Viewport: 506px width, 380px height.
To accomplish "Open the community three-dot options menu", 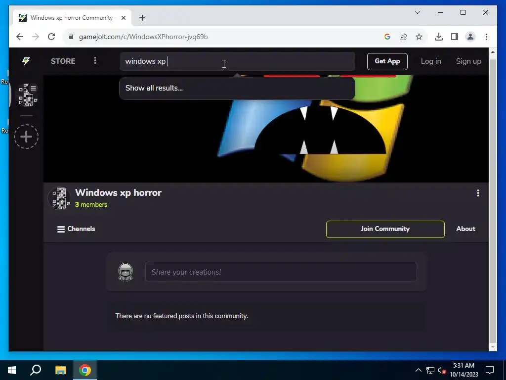I will click(478, 193).
